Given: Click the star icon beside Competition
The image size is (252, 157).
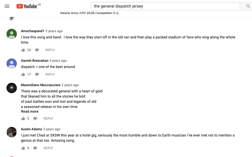Looking at the screenshot, I should [117, 13].
